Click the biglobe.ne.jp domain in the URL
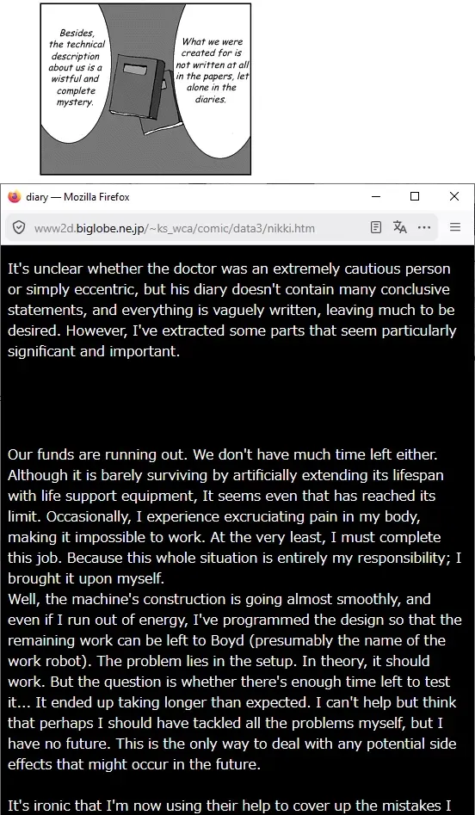 tap(112, 228)
